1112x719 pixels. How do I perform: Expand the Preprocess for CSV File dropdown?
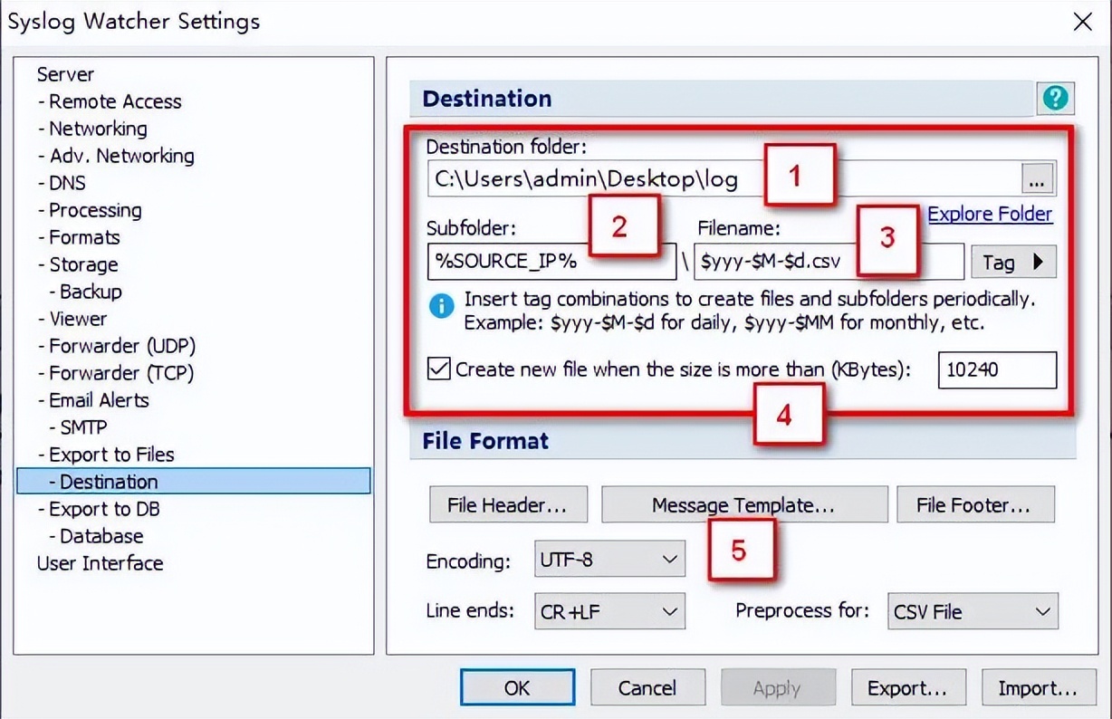coord(973,612)
